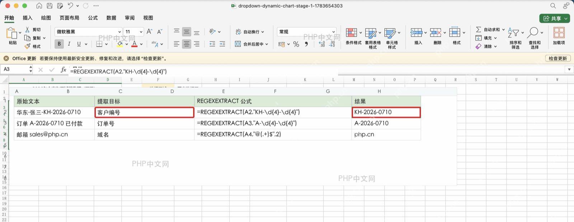Open the more commands ellipsis in title bar
574x222 pixels.
pyautogui.click(x=96, y=6)
